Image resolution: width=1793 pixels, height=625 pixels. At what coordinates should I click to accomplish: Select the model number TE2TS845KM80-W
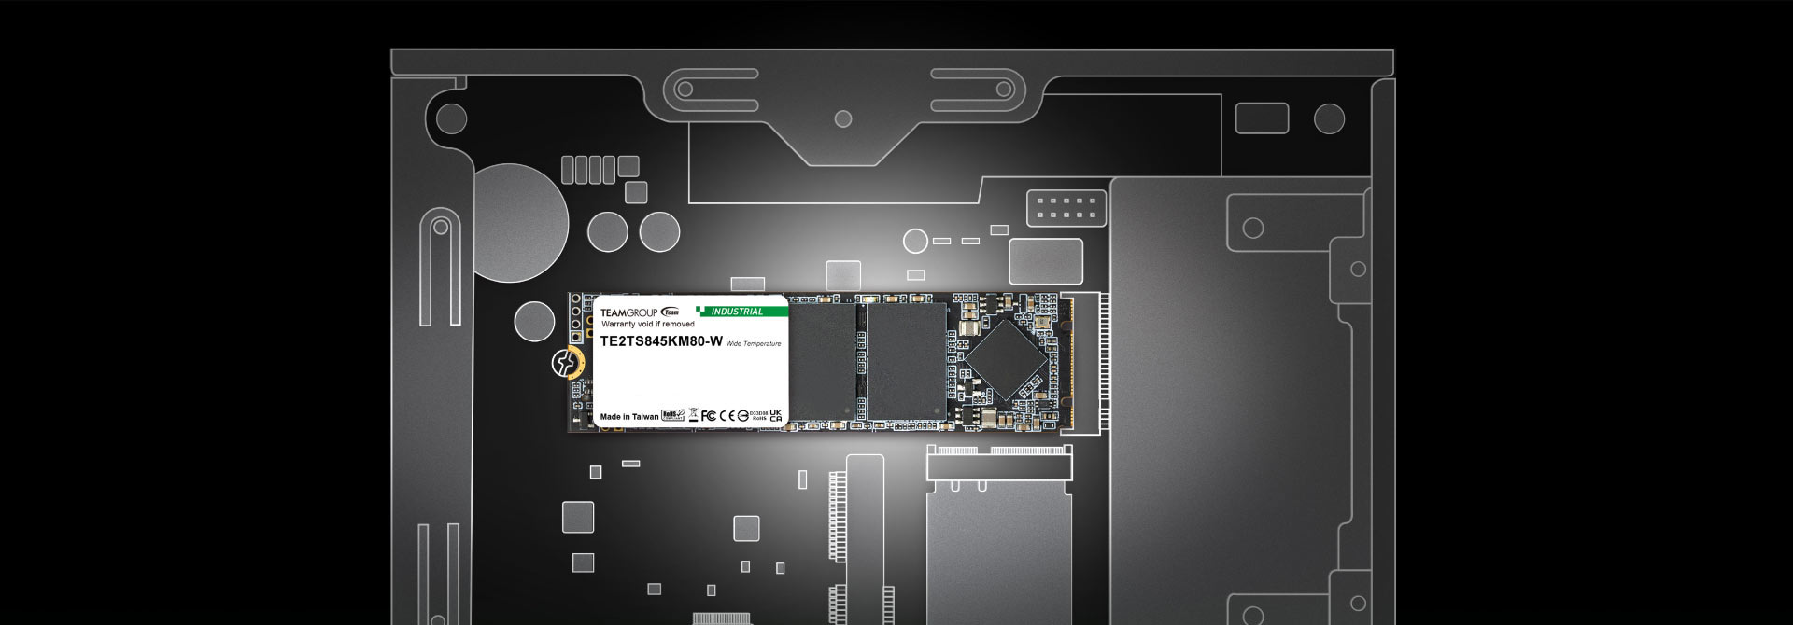coord(661,341)
